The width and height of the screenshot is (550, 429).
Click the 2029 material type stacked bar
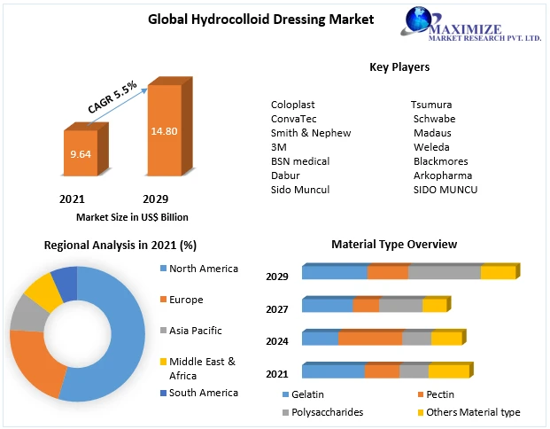[x=407, y=272]
